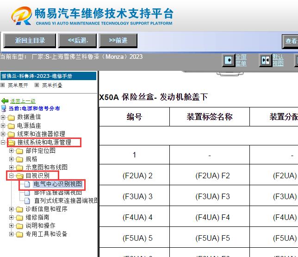Viewport: 298px width, 257px height.
Task: Collapse the 接线系统和电源管理 node
Action: tap(3, 142)
